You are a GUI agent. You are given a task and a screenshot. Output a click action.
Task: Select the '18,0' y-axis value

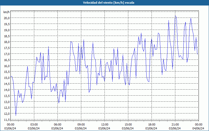coord(7,42)
